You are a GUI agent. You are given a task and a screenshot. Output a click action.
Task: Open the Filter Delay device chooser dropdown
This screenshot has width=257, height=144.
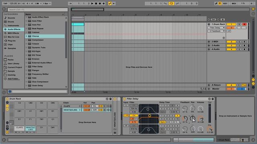pyautogui.click(x=216, y=28)
